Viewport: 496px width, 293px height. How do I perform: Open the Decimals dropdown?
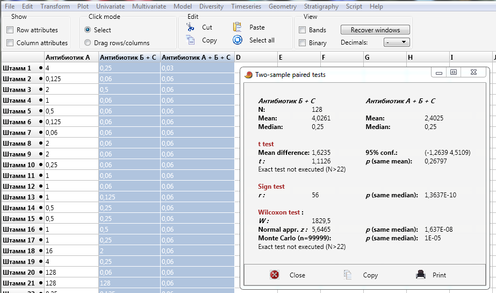pos(397,42)
